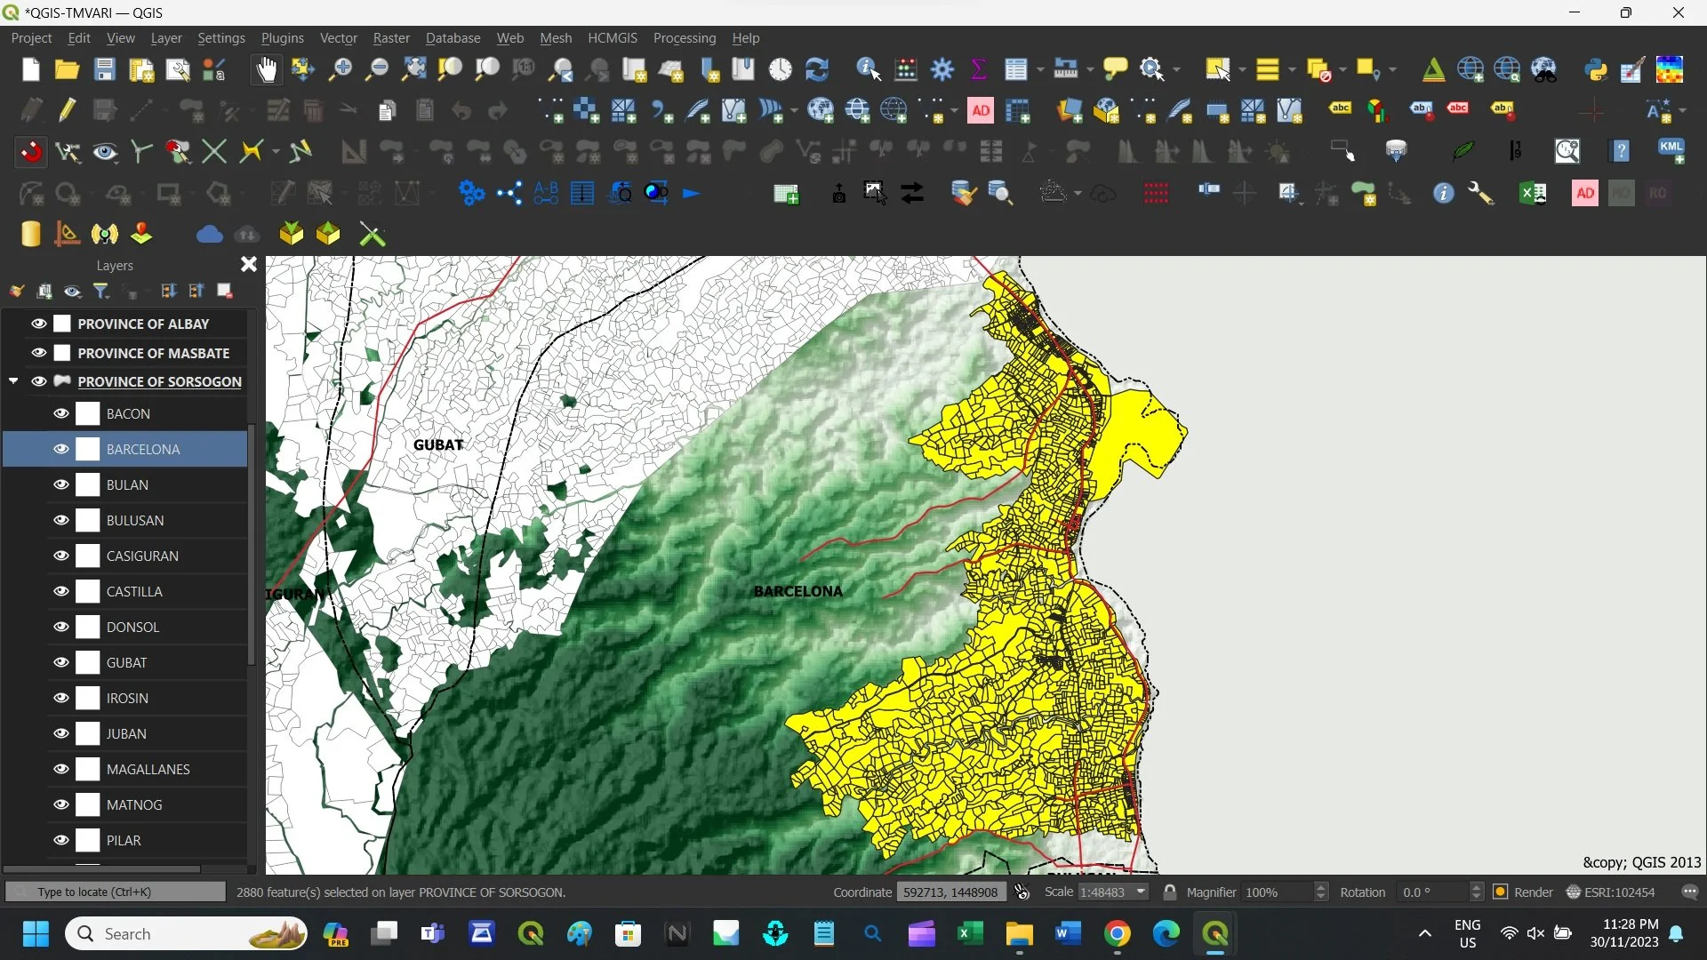Click the Type to locate search field
This screenshot has width=1707, height=960.
[116, 892]
